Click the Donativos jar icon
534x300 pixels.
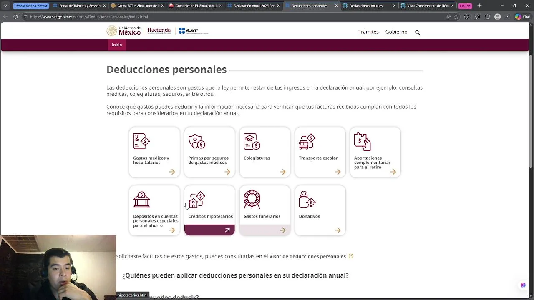coord(307,200)
